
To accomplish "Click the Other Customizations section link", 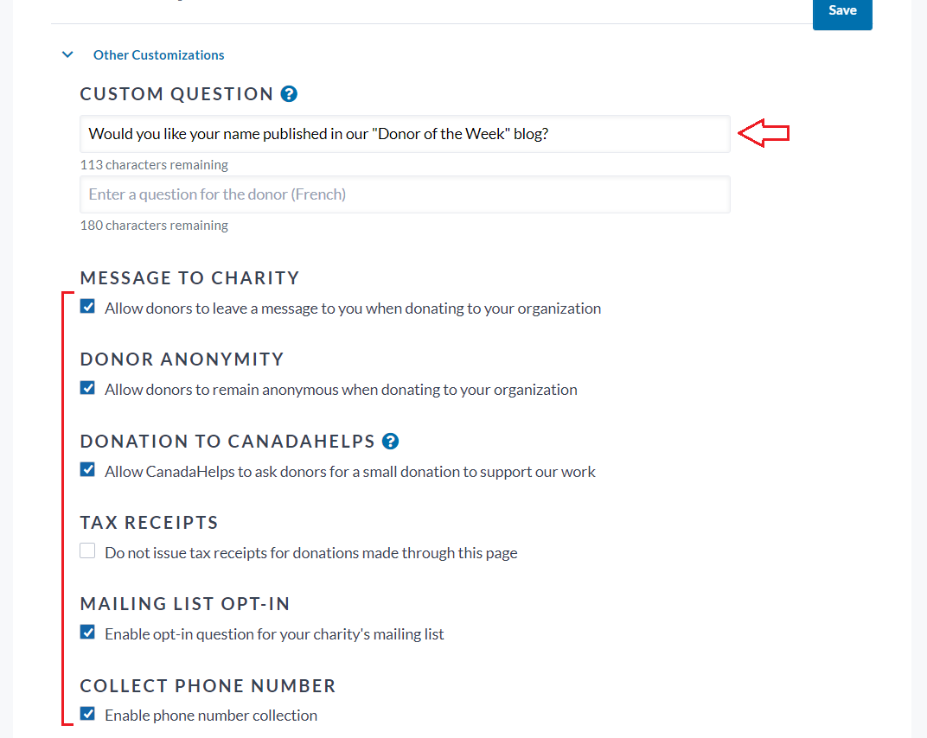I will pyautogui.click(x=158, y=55).
